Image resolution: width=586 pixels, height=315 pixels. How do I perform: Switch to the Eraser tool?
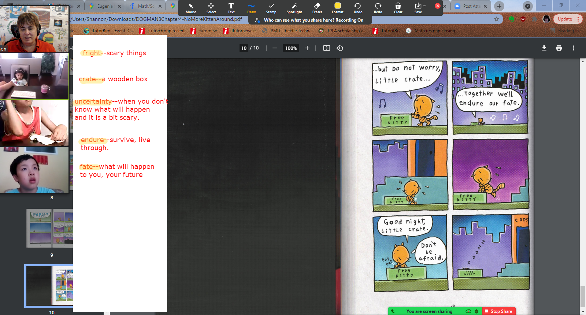pyautogui.click(x=317, y=8)
